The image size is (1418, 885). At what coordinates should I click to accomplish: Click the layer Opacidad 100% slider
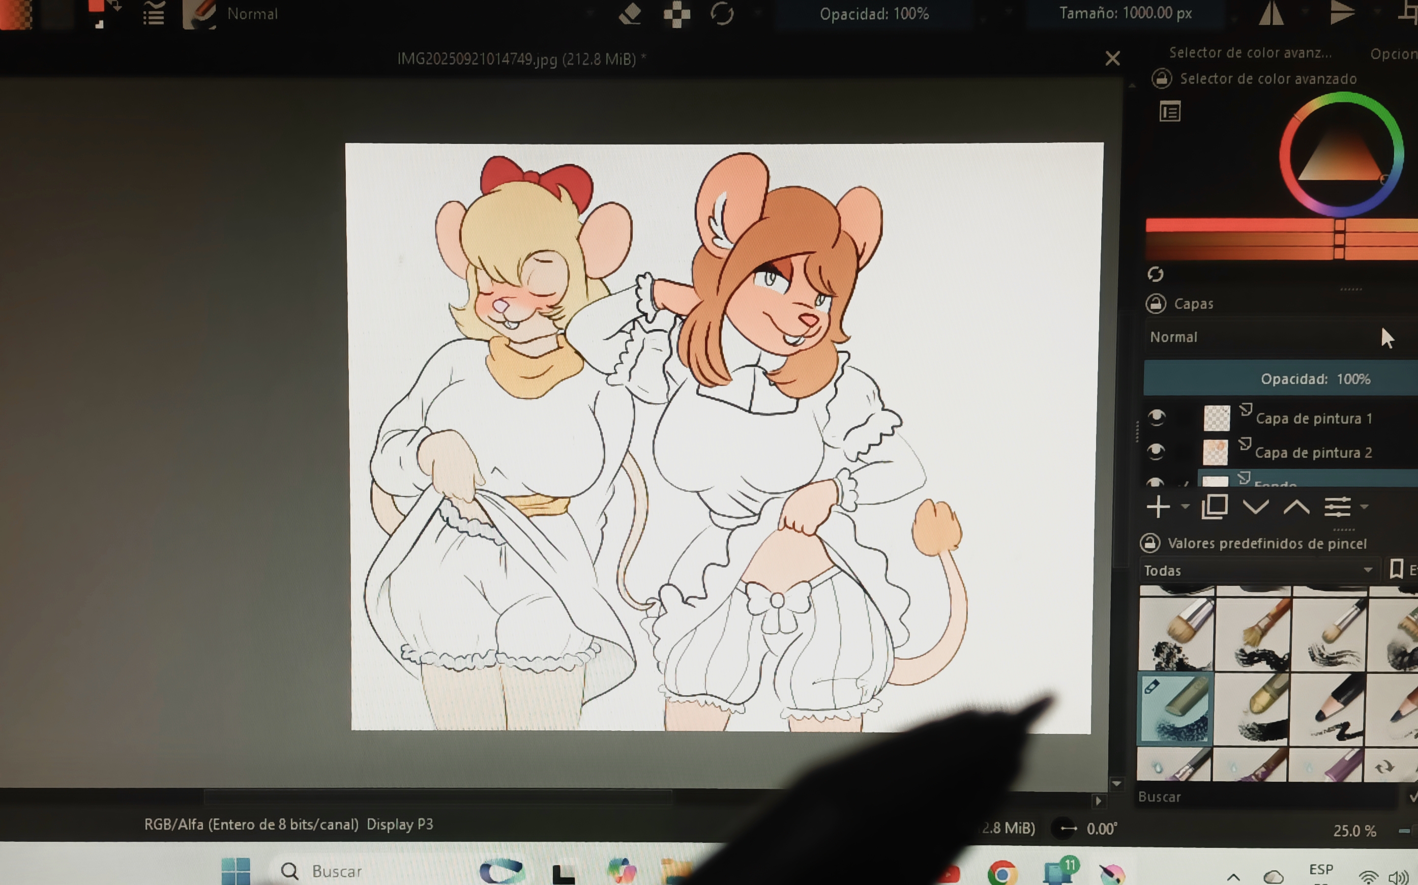[1281, 379]
